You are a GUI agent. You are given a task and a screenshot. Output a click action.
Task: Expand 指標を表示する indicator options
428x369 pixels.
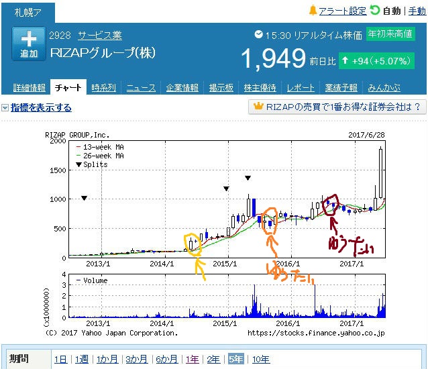coord(41,107)
